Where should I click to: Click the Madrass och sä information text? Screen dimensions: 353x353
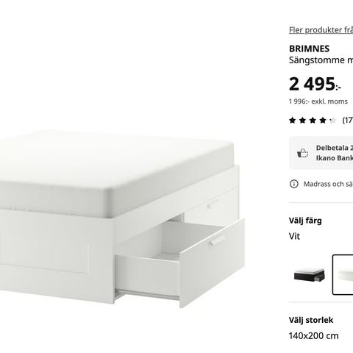[x=328, y=184]
